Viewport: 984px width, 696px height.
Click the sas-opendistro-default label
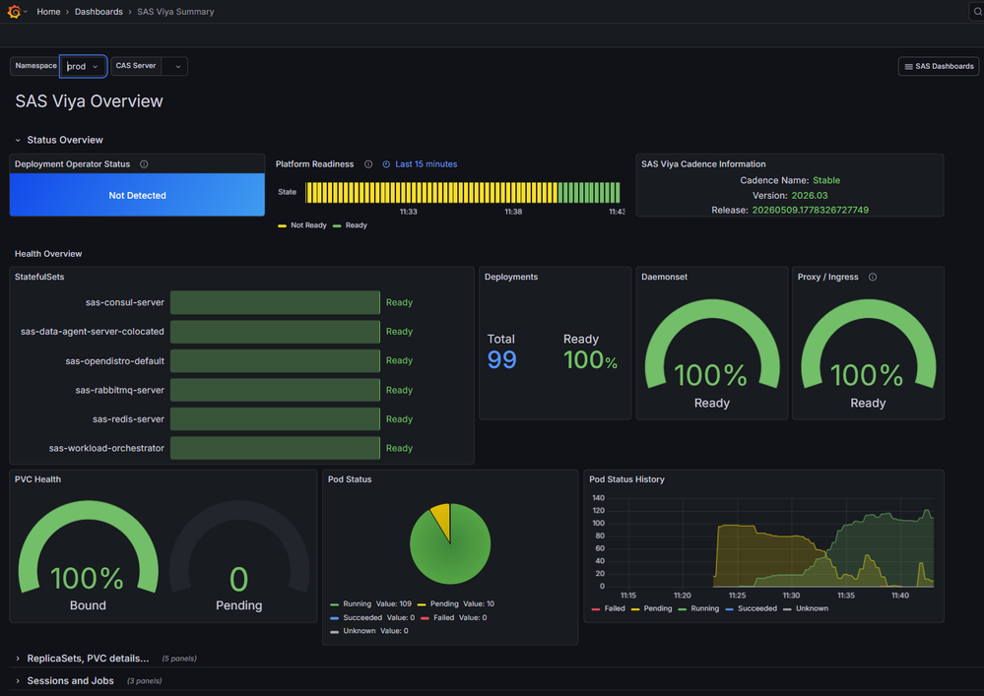115,361
